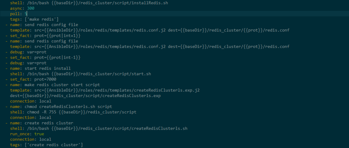Click 'connection: local' below dest createRedisClusterls.exp
The height and width of the screenshot is (148, 349).
[30, 101]
